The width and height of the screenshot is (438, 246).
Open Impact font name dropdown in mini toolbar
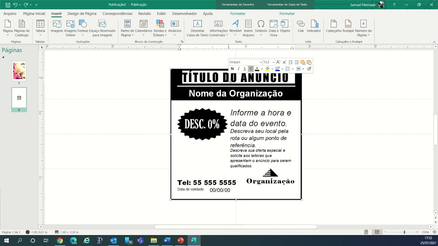tap(261, 62)
